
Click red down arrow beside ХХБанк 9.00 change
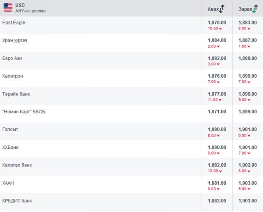[218, 153]
